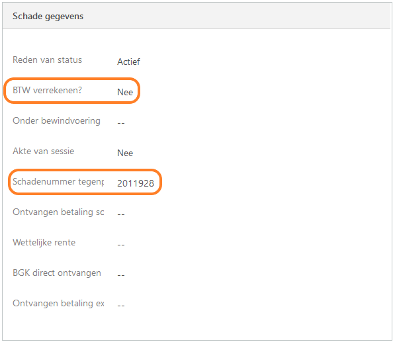Click the Schadenummer tegenpartij label
The height and width of the screenshot is (344, 395).
[x=58, y=181]
